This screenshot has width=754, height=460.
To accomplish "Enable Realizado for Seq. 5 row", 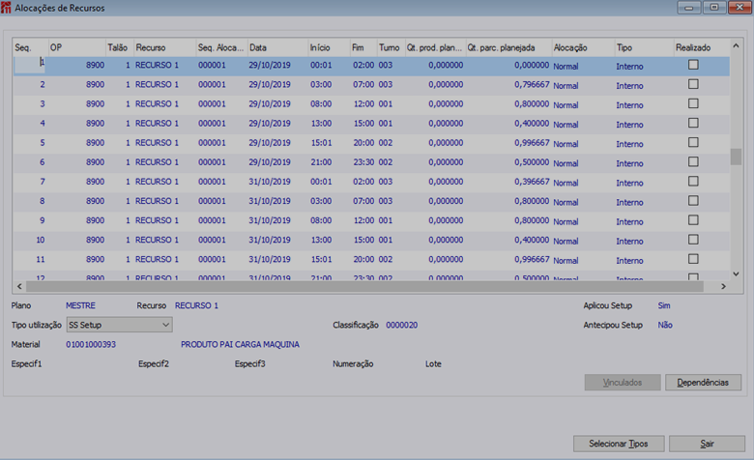I will pyautogui.click(x=693, y=142).
